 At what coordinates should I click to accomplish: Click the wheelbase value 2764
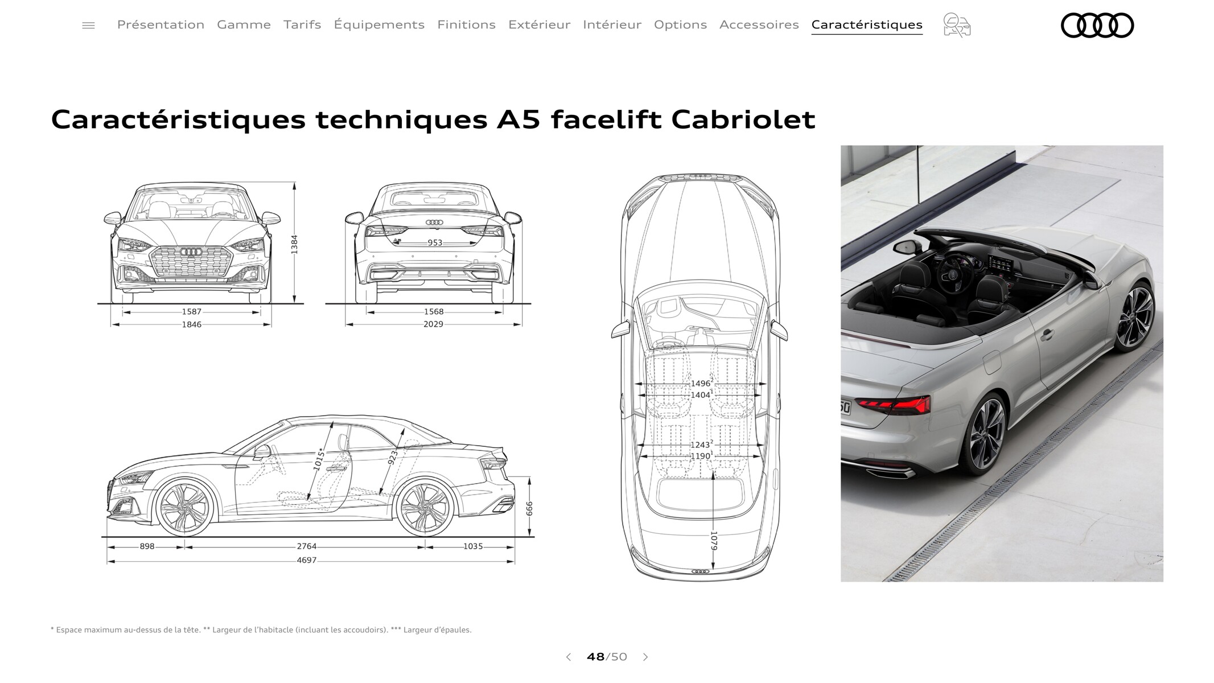tap(306, 546)
